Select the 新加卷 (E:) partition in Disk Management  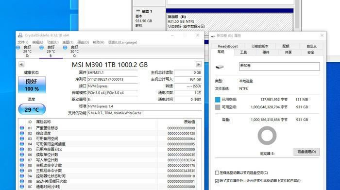(x=230, y=21)
